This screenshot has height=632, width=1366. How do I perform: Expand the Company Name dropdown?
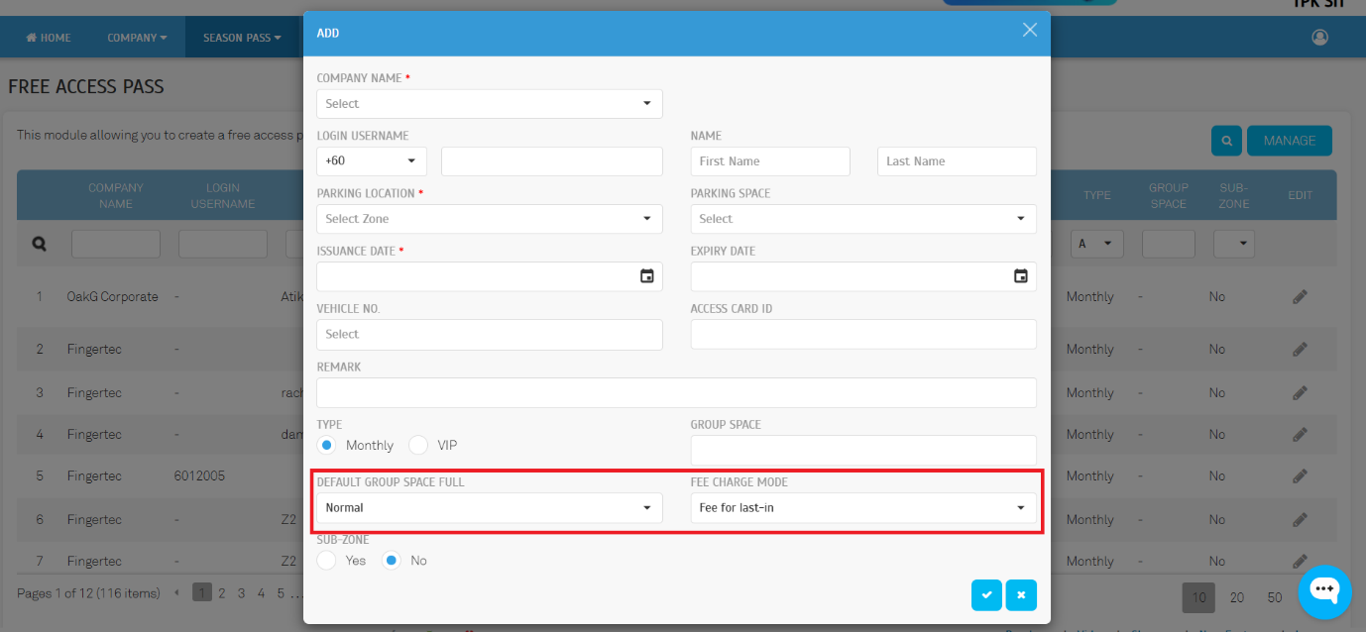point(489,103)
